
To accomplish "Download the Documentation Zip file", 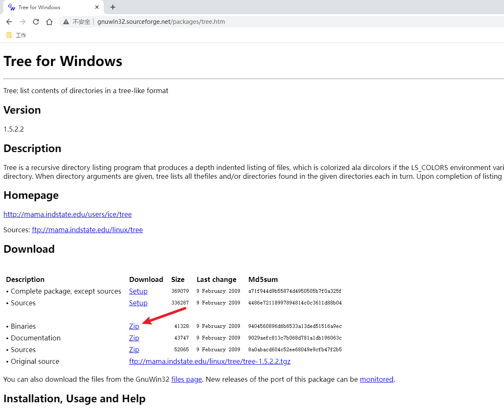I will pos(134,337).
